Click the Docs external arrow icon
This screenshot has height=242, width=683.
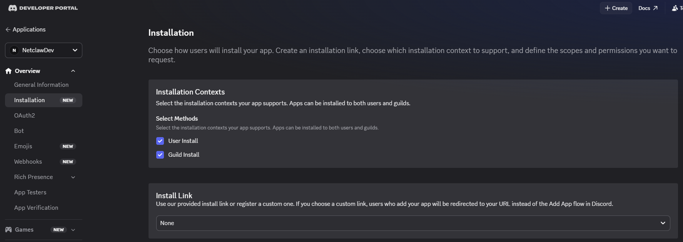tap(655, 8)
